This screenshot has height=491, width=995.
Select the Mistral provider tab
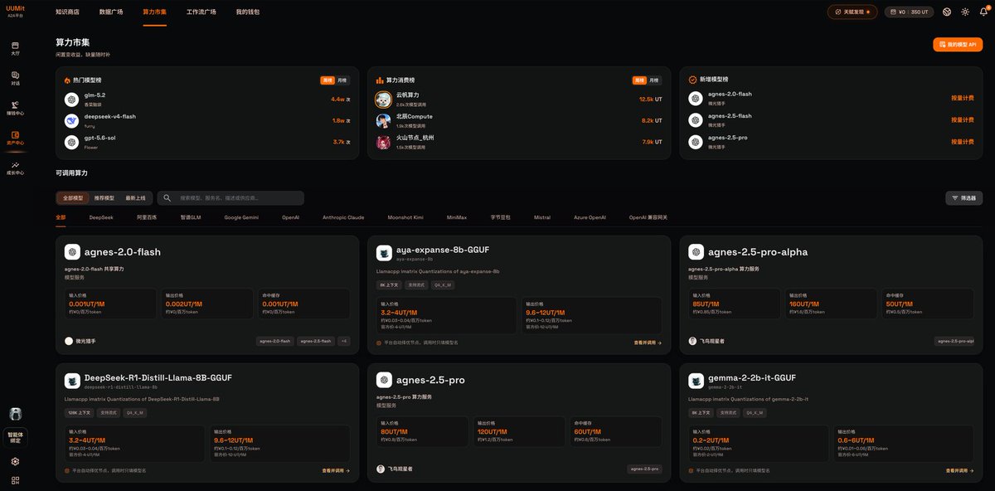(x=541, y=217)
